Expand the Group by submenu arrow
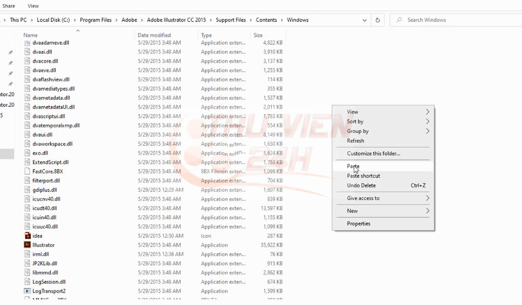This screenshot has width=522, height=305. (x=428, y=131)
